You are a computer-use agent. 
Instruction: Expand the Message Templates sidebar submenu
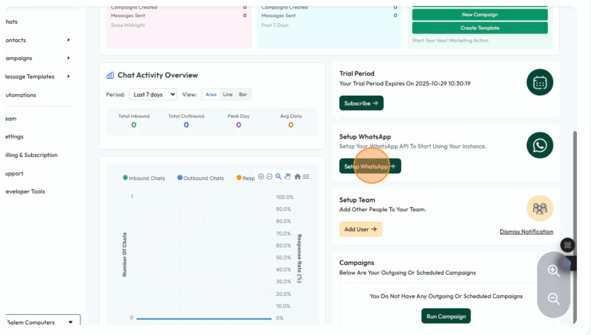pos(68,77)
